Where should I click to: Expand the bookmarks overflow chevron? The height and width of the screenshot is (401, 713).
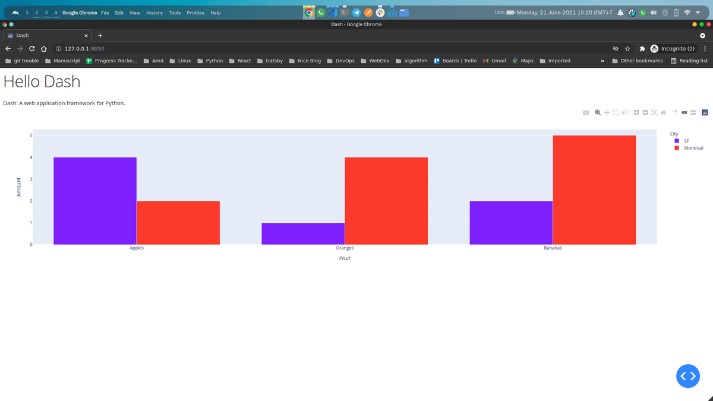tap(602, 60)
